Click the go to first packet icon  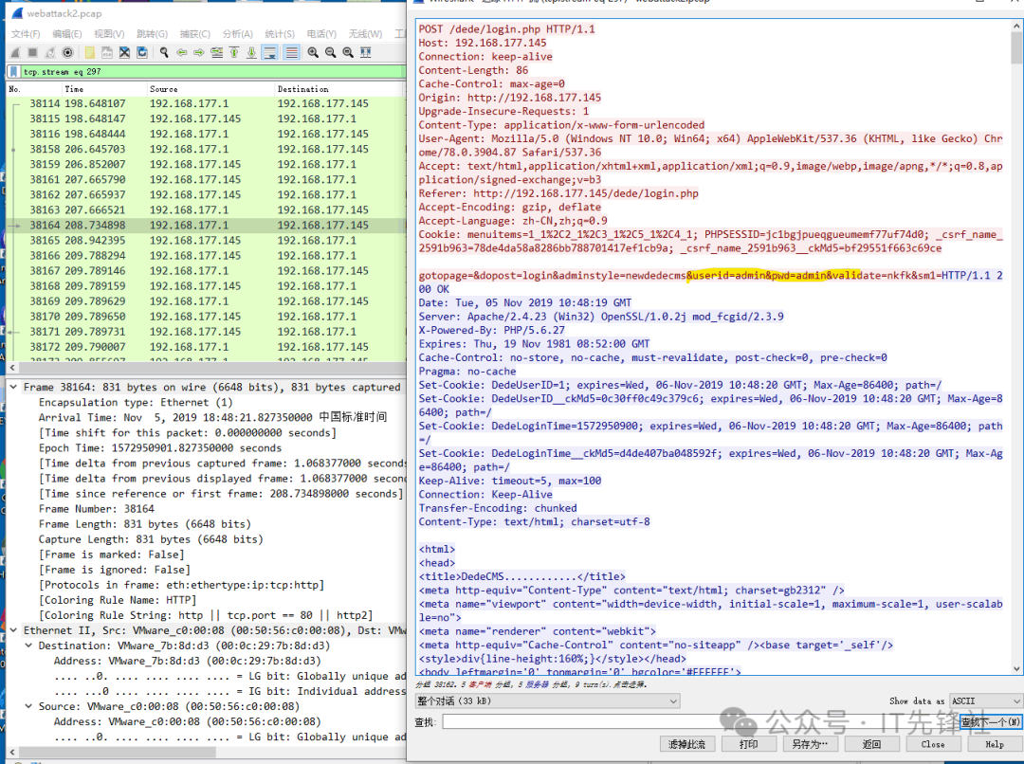click(233, 52)
